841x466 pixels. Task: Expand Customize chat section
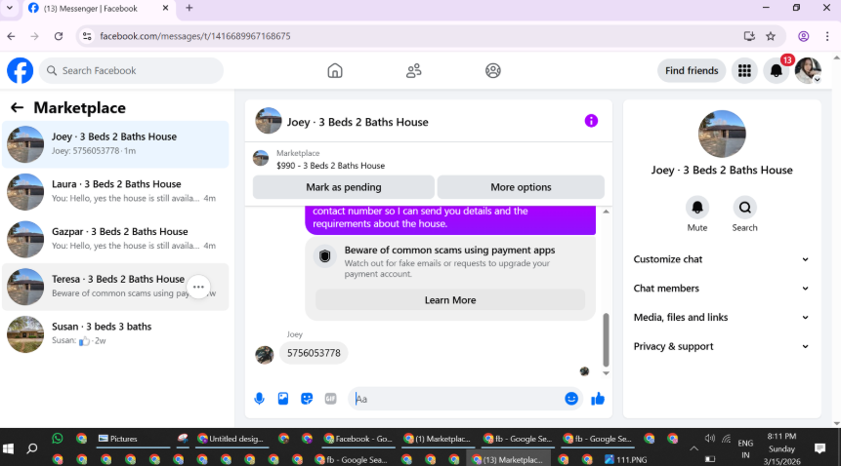point(722,259)
